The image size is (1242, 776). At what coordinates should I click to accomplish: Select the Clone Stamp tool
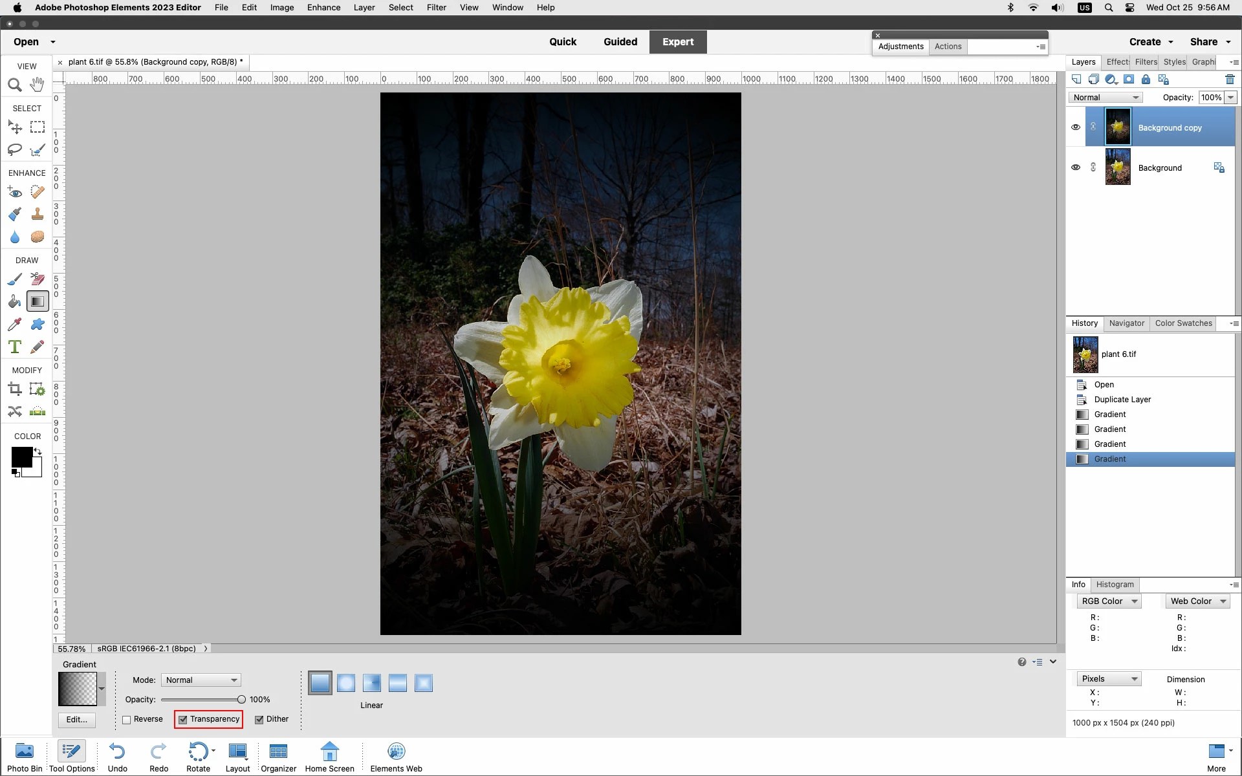(x=38, y=214)
